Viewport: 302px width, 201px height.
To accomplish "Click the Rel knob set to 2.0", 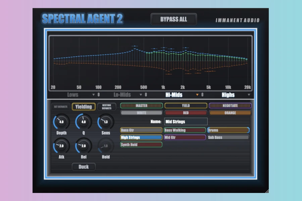I will 84,146.
